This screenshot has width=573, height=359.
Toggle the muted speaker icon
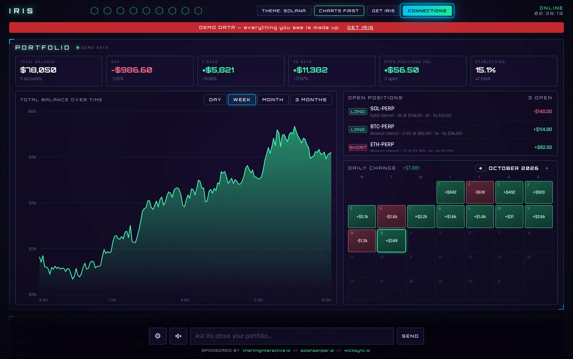point(178,336)
